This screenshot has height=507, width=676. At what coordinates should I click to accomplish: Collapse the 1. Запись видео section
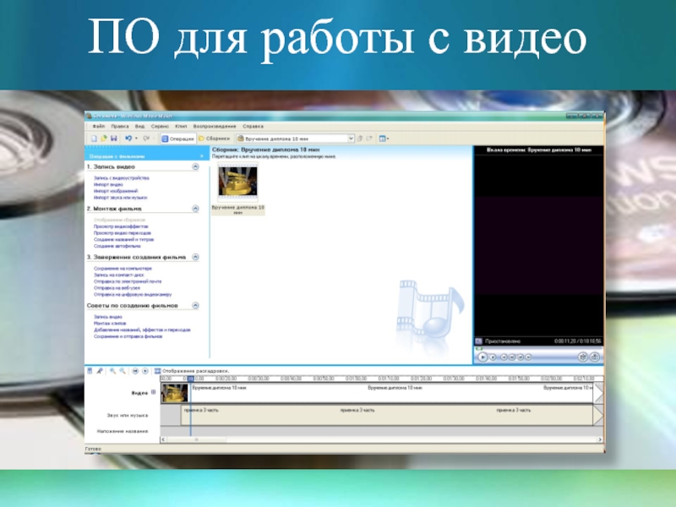[196, 167]
